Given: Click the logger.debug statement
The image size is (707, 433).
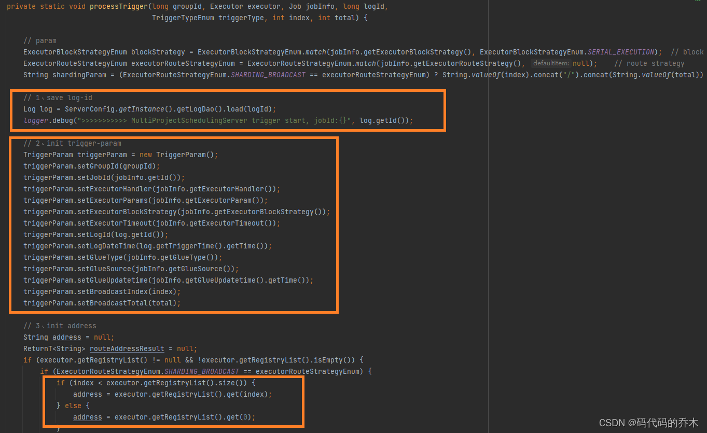Looking at the screenshot, I should pyautogui.click(x=218, y=120).
